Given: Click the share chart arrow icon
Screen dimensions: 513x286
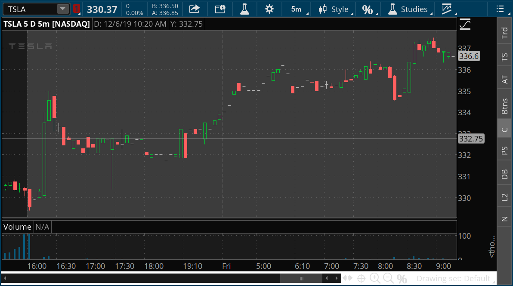Looking at the screenshot, I should pyautogui.click(x=195, y=9).
